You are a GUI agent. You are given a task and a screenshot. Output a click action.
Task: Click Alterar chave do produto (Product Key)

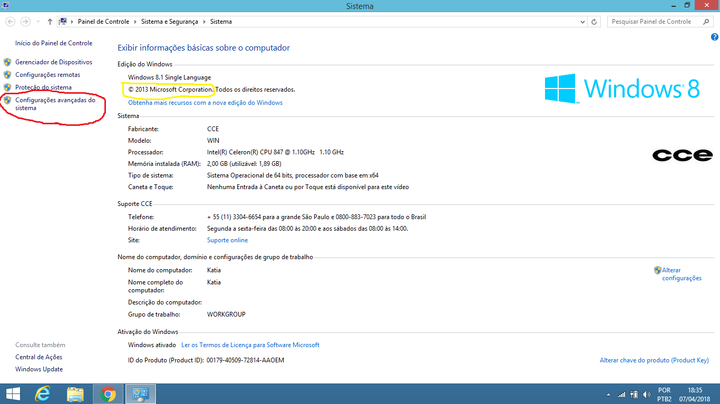[x=654, y=360]
